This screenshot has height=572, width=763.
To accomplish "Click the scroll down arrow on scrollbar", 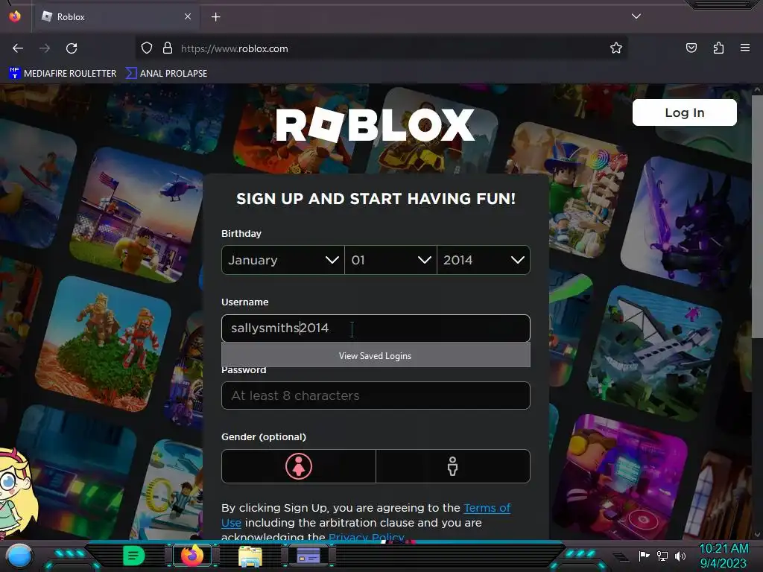I will coord(757,535).
